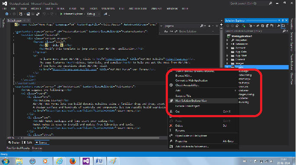Open the Find Symbol Results tab

pyautogui.click(x=18, y=148)
